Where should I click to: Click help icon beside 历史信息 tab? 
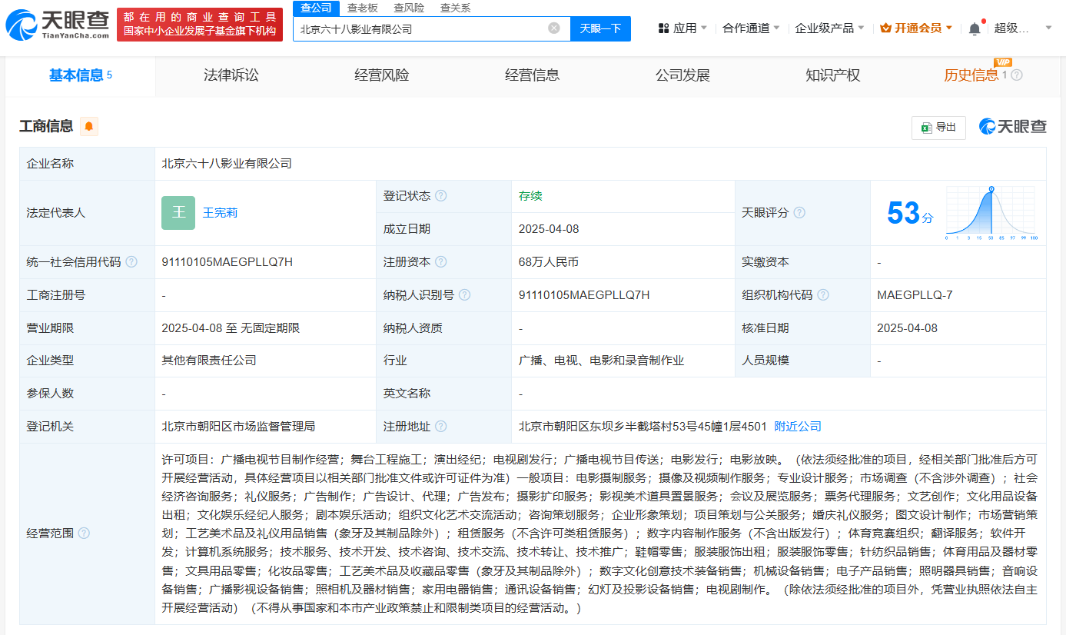1017,75
